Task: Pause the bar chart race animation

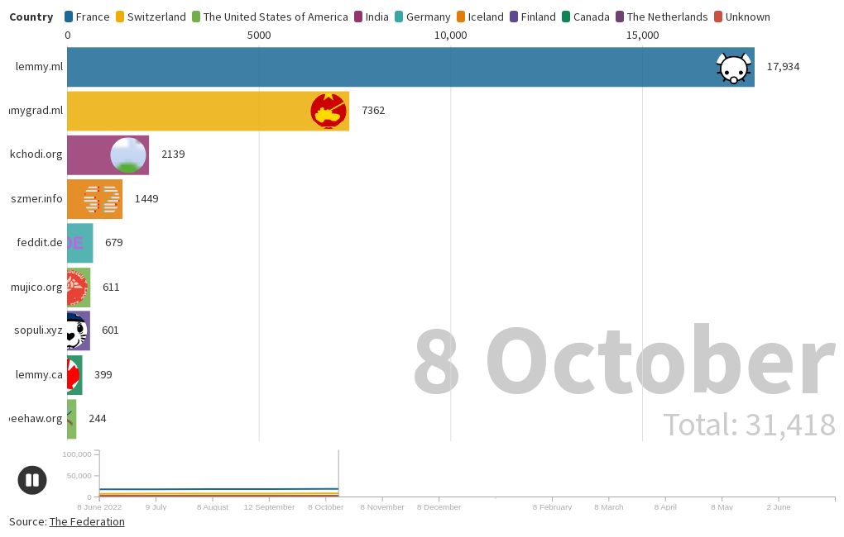Action: point(32,480)
